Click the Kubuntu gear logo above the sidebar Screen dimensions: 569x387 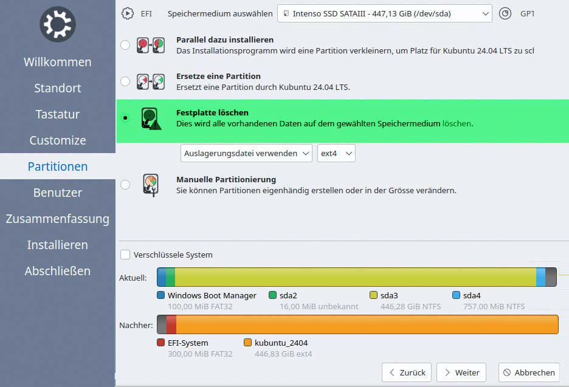coord(57,24)
